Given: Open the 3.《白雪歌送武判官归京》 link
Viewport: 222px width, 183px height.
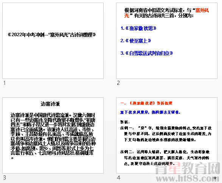Looking at the screenshot, I should click(x=147, y=53).
